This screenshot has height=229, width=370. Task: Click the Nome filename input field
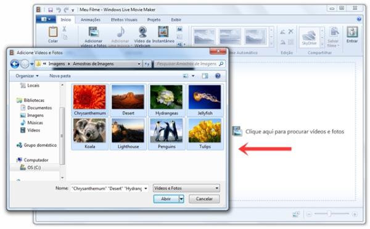pos(107,188)
